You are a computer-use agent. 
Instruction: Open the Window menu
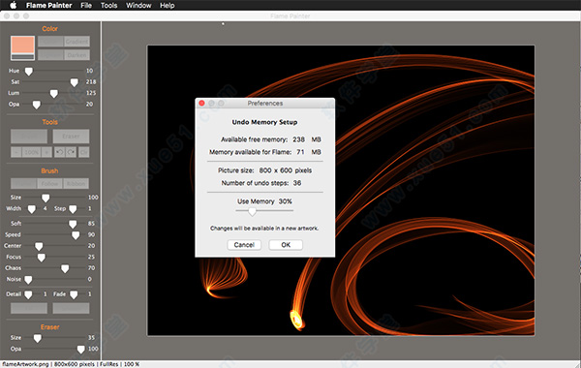(138, 5)
